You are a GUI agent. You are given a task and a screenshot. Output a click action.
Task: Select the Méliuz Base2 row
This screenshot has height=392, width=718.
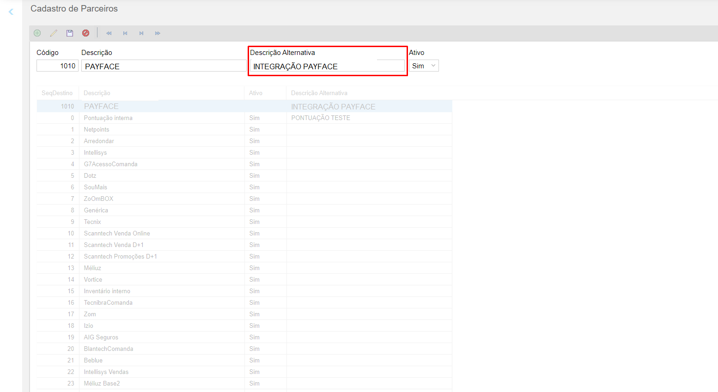click(x=244, y=383)
